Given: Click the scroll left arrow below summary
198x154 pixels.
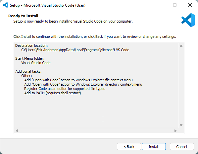Looking at the screenshot, I should point(17,130).
